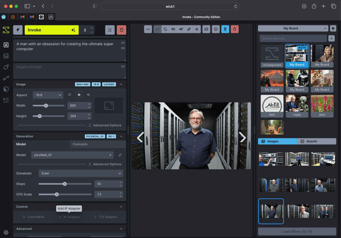Toggle the blue hourglass progress button
This screenshot has height=238, width=341.
225,29
